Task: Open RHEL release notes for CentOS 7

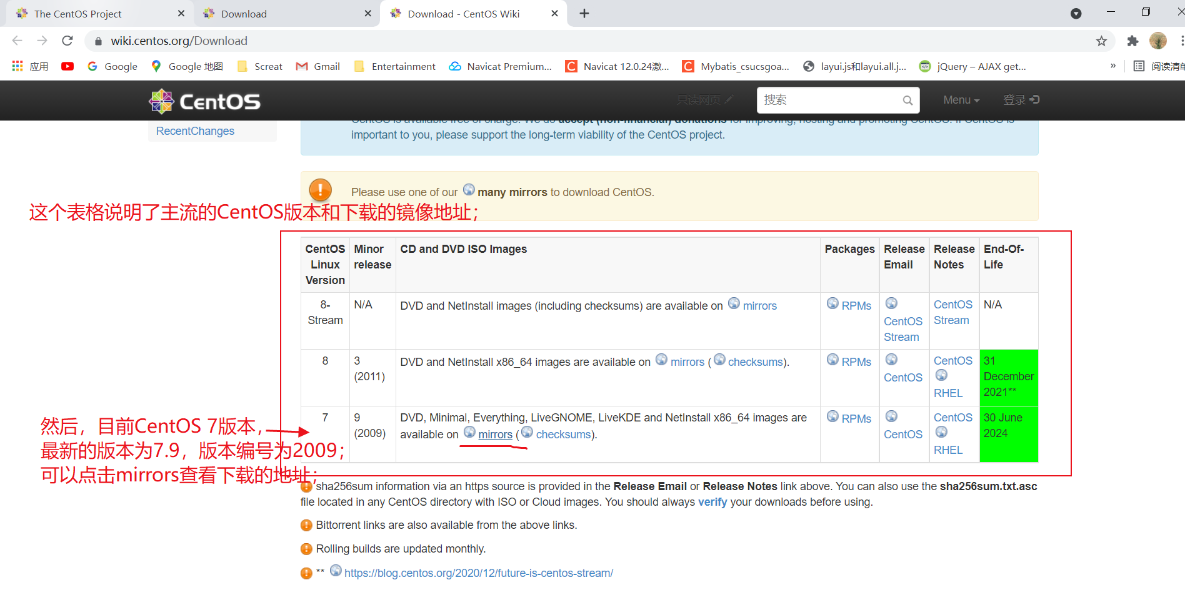Action: coord(947,450)
